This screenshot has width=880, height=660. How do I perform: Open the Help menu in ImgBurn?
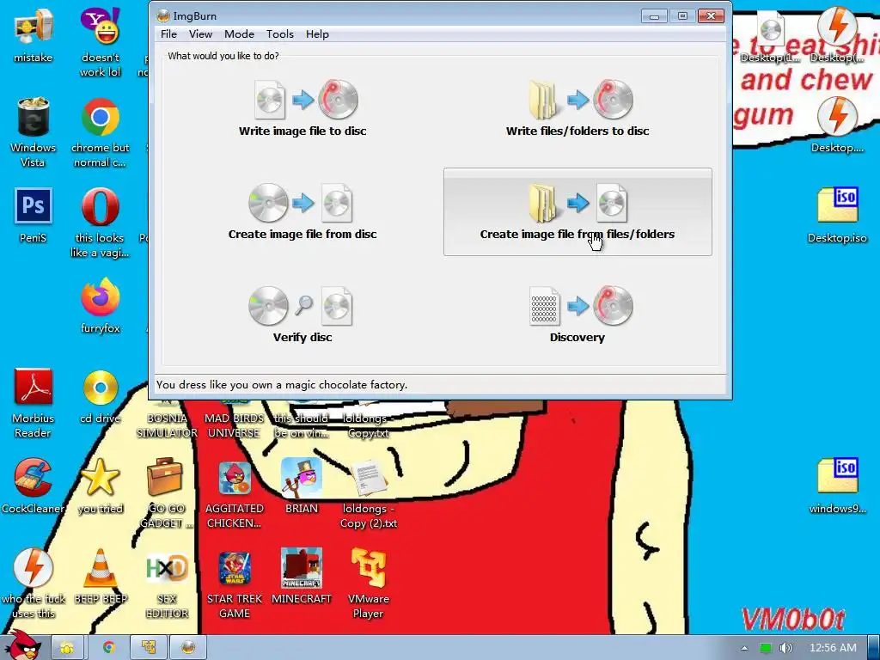317,34
